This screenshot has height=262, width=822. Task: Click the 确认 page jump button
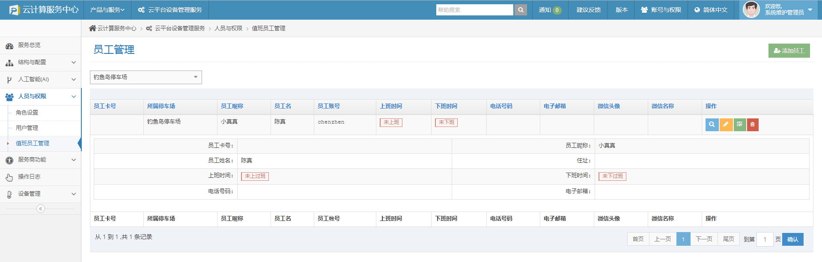[792, 239]
